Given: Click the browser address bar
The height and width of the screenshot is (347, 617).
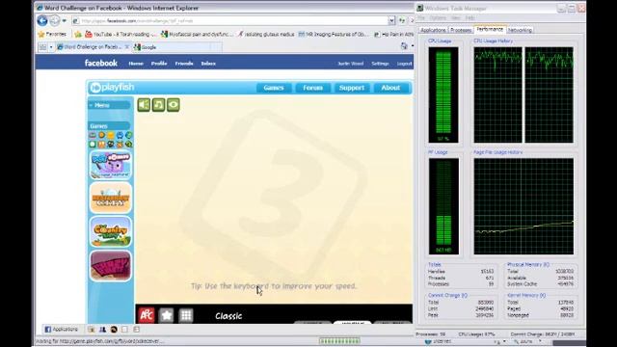Looking at the screenshot, I should [x=230, y=20].
